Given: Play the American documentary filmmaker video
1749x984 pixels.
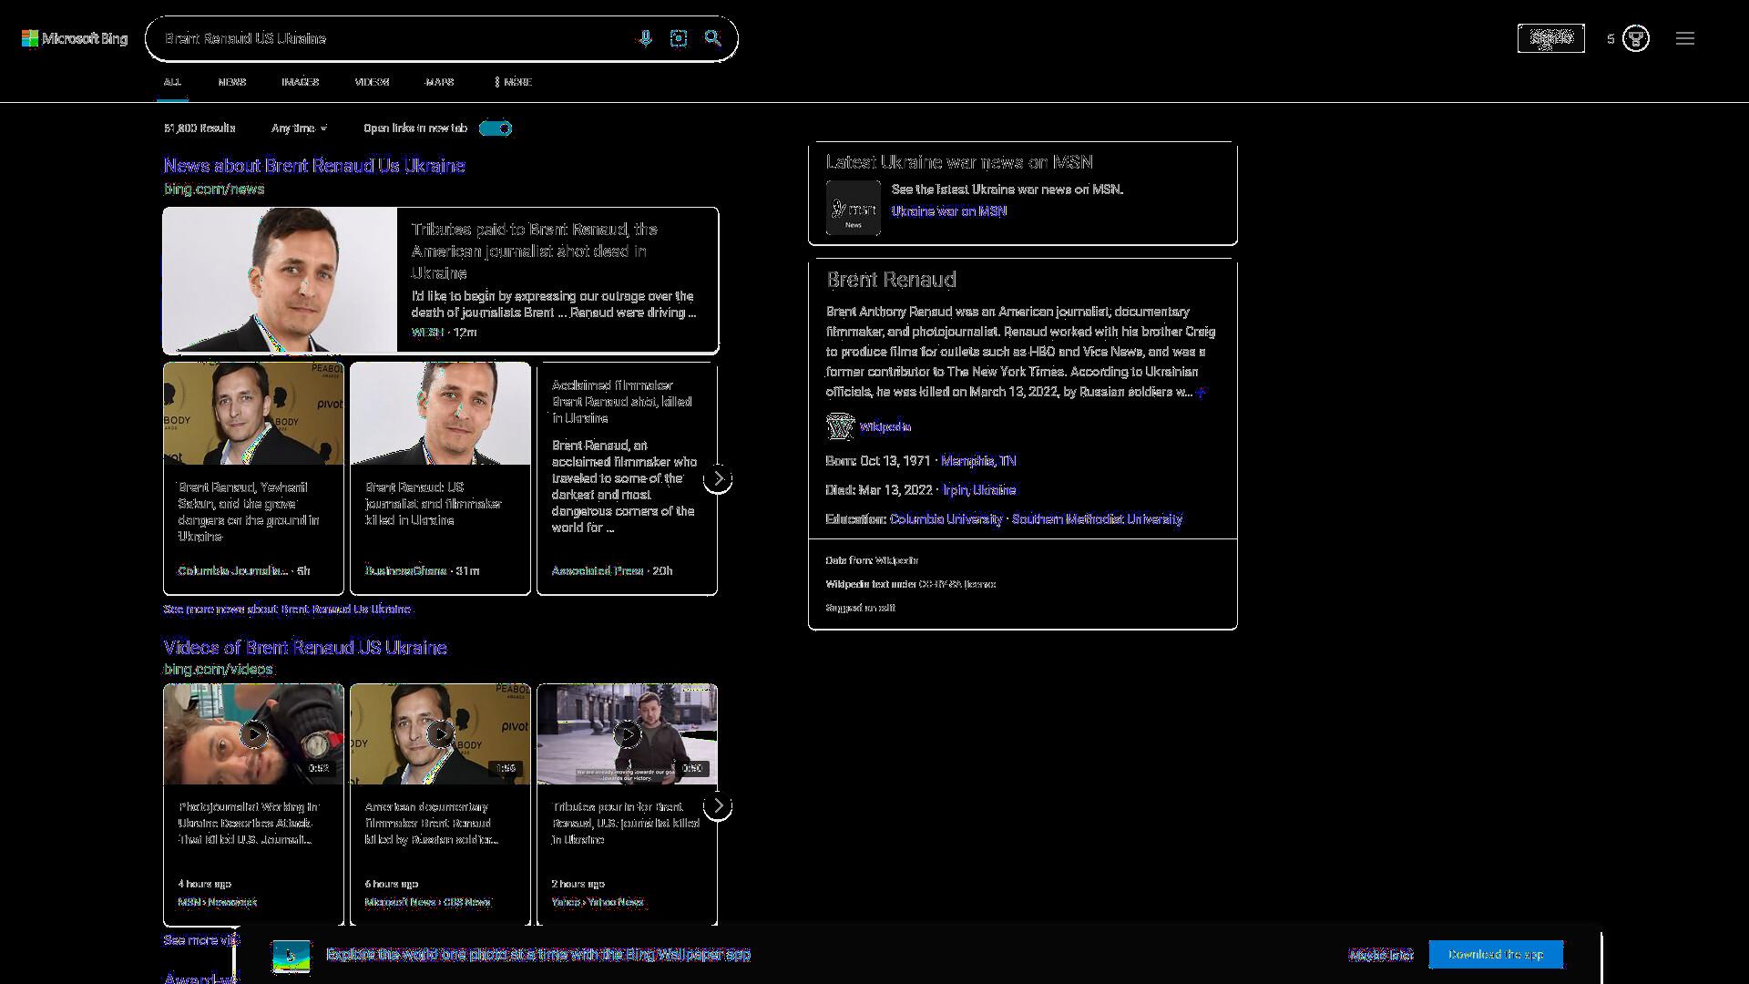Looking at the screenshot, I should [x=440, y=734].
